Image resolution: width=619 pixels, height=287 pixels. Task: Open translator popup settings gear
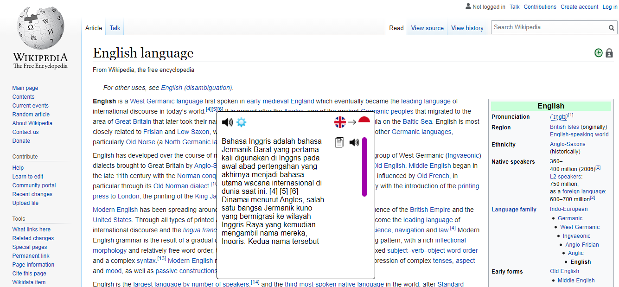241,122
